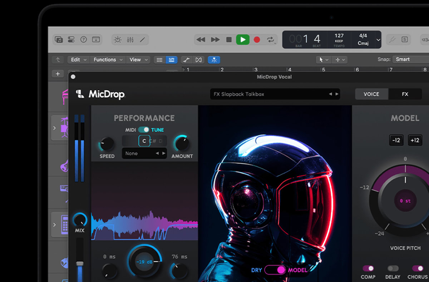Toggle the MIDI / TUNE switch

144,130
